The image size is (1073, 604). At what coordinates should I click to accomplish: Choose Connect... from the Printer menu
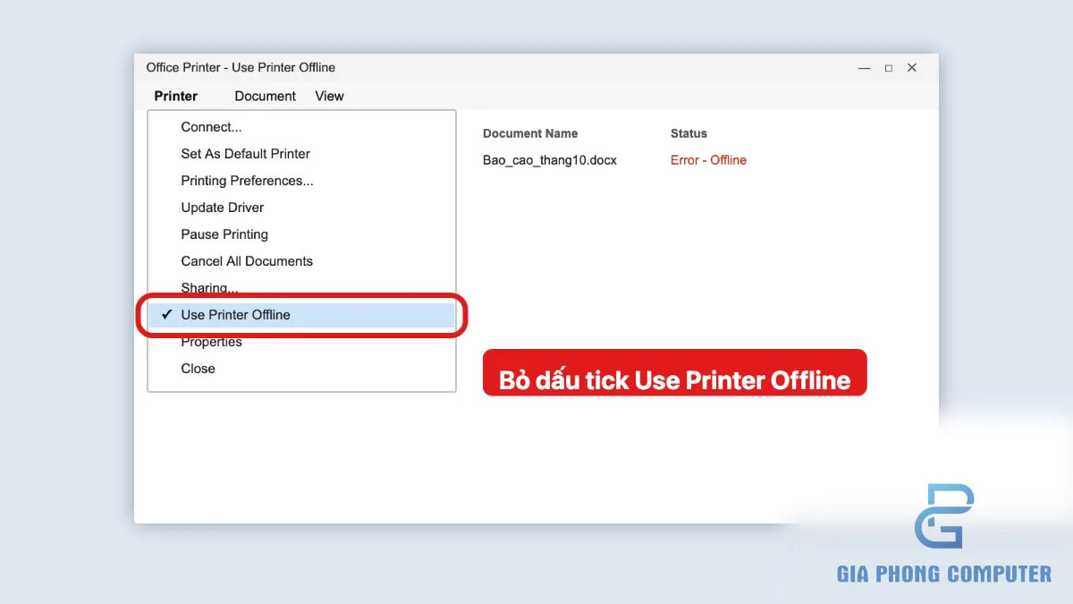pos(301,127)
